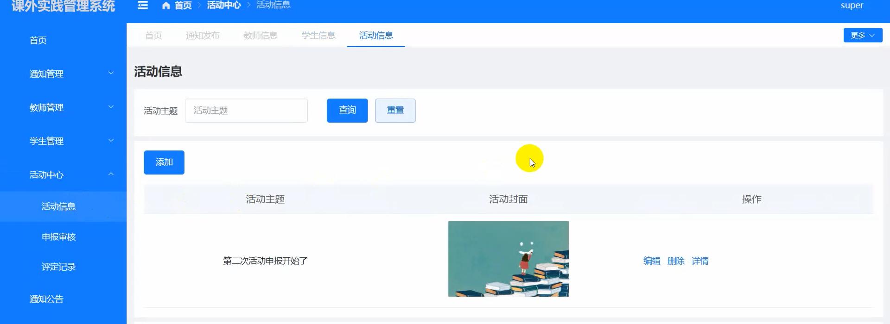Click 删除 link for the activity row

[x=676, y=261]
